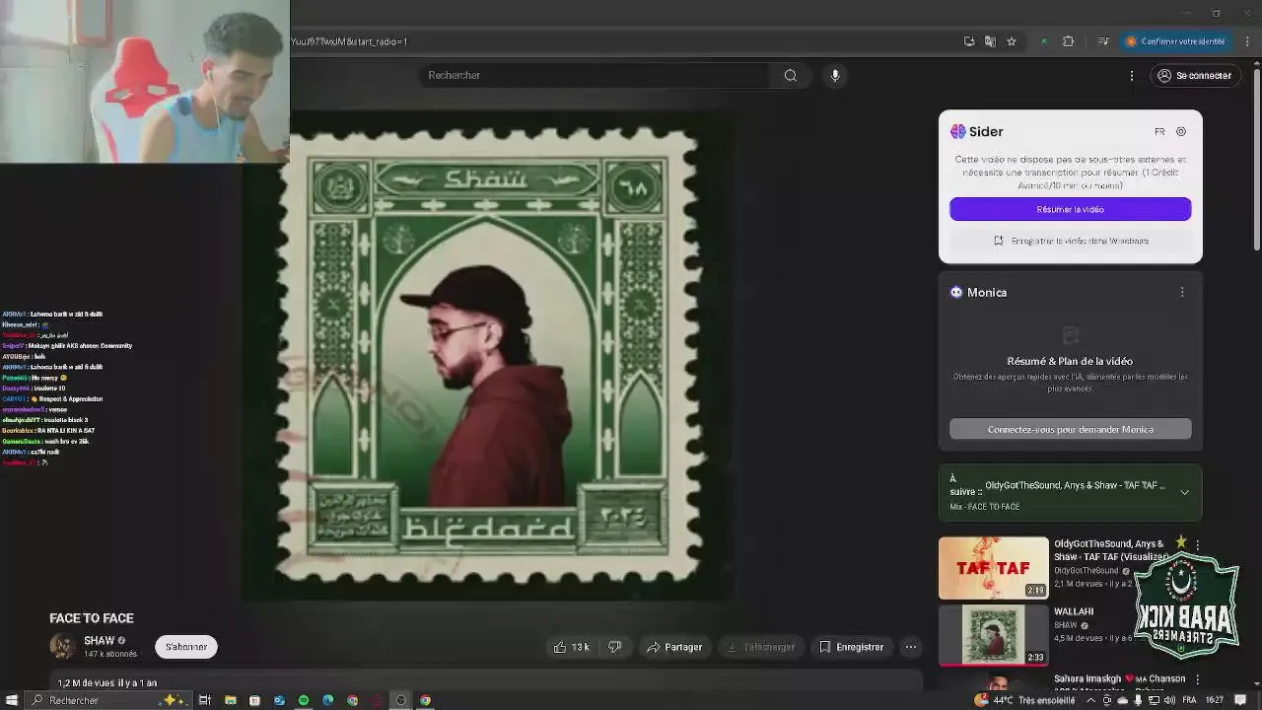Click Enregistrer la vidéo dans Wisebase
Image resolution: width=1262 pixels, height=710 pixels.
pyautogui.click(x=1070, y=241)
